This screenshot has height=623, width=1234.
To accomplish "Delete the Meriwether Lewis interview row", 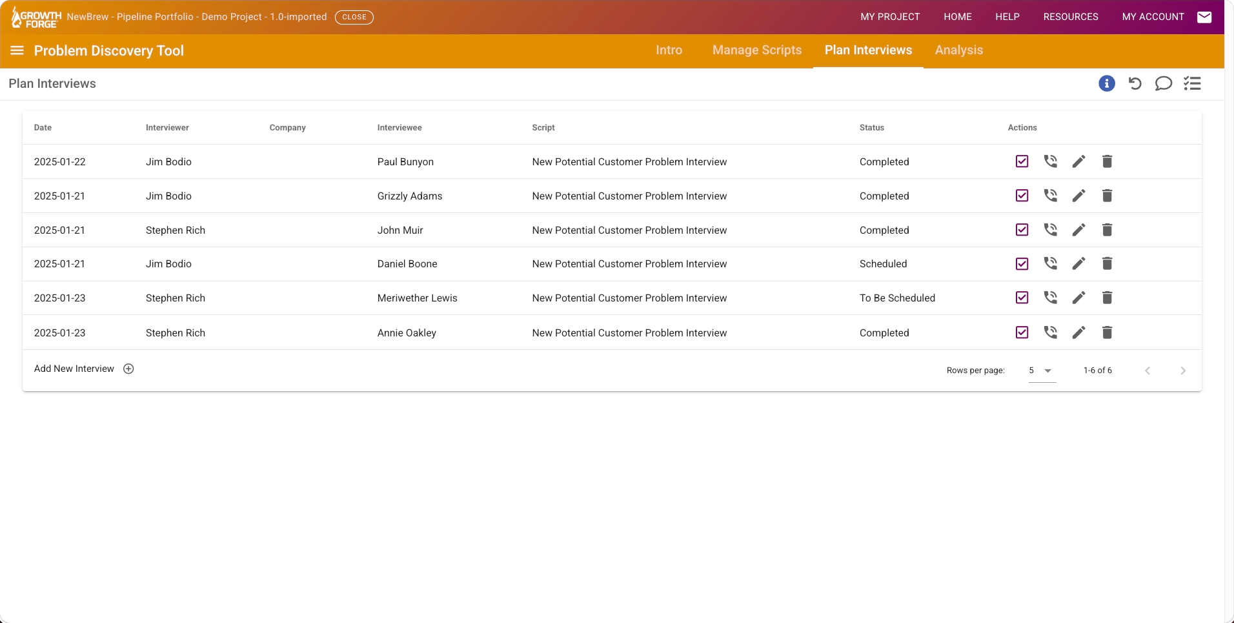I will 1108,298.
